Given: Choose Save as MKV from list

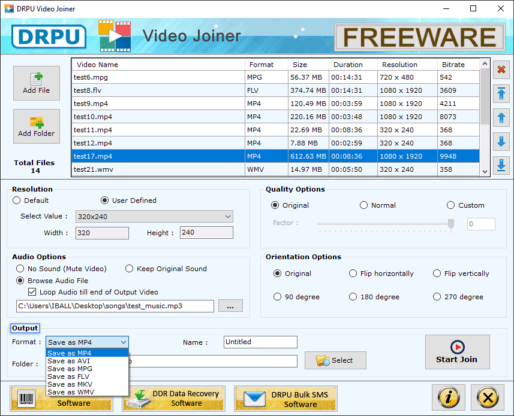Looking at the screenshot, I should (87, 384).
